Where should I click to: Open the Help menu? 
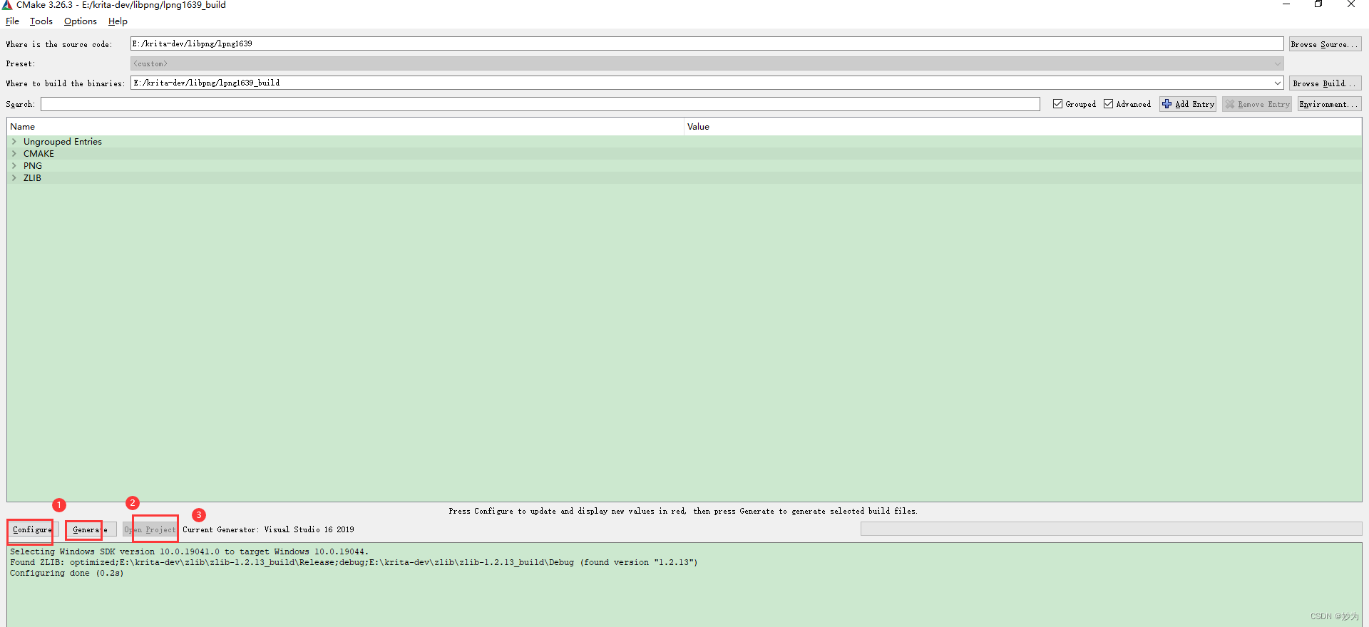(118, 21)
